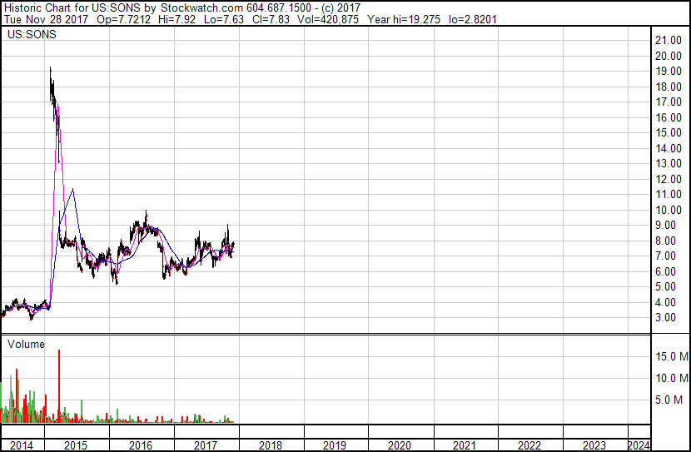691x452 pixels.
Task: Click the Op=7.7212 open value
Action: tap(124, 19)
